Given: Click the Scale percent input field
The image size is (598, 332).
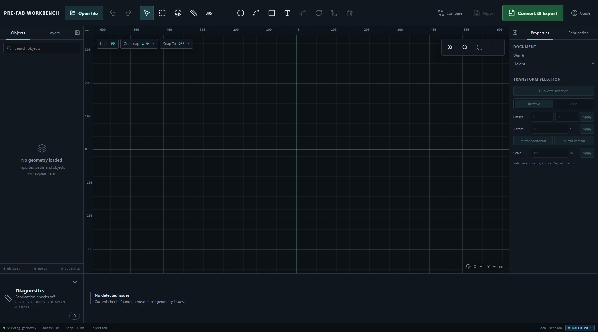Looking at the screenshot, I should pos(549,153).
